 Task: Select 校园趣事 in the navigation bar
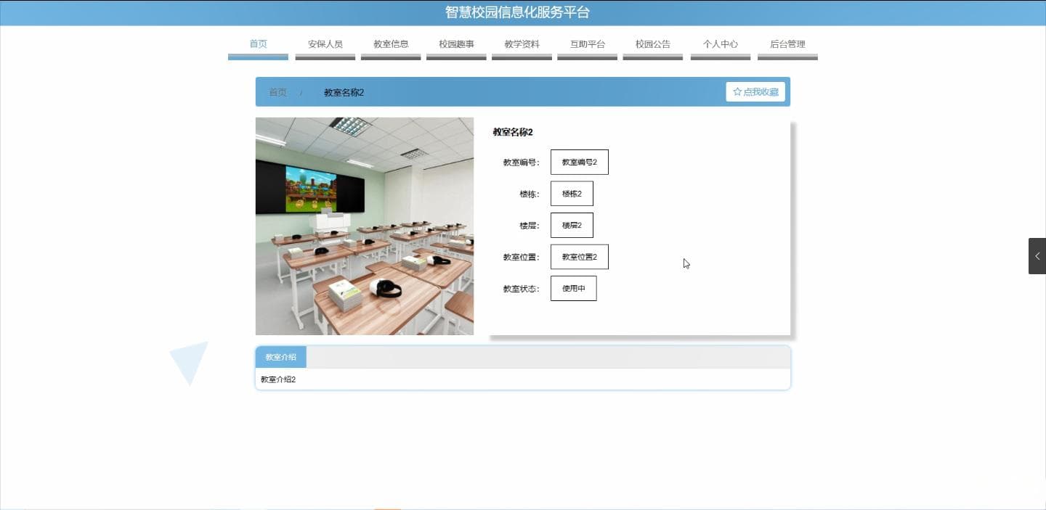[x=456, y=44]
